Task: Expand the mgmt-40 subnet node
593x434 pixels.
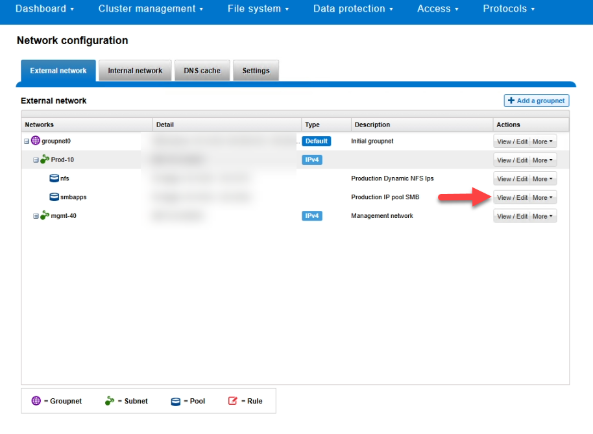Action: (x=36, y=216)
